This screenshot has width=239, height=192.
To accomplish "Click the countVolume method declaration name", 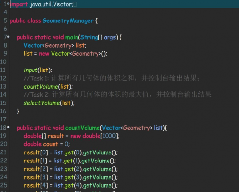I will point(83,128).
